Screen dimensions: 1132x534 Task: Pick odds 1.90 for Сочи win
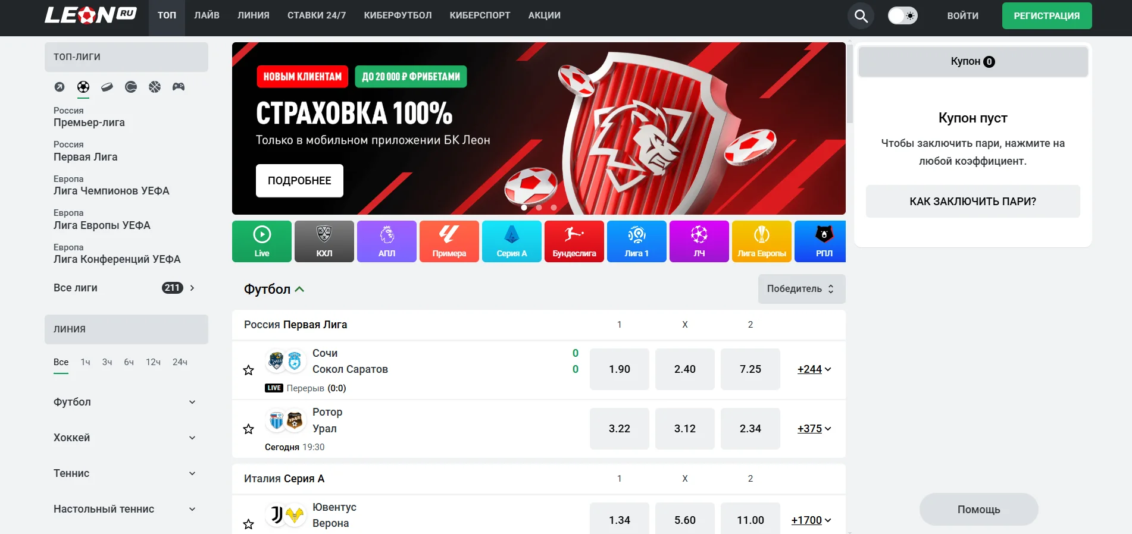[x=619, y=369]
